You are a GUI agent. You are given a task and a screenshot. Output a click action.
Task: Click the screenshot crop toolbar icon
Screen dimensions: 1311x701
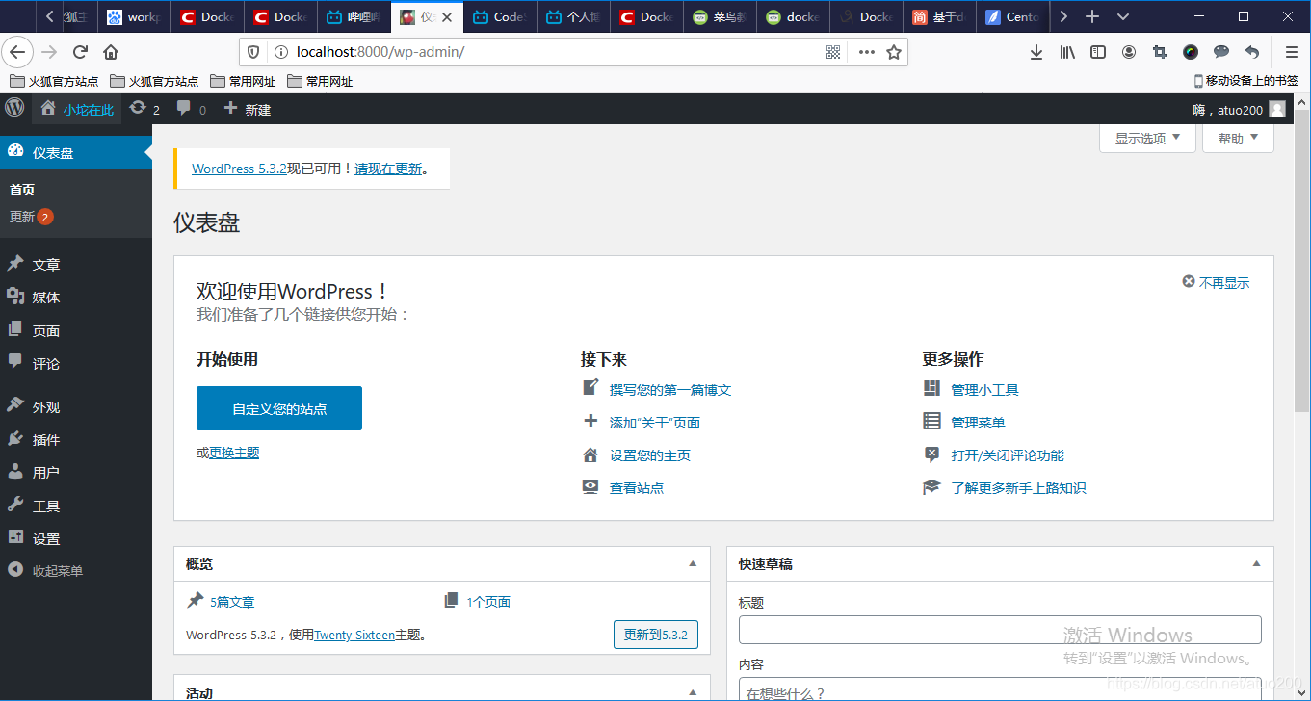click(x=1160, y=52)
